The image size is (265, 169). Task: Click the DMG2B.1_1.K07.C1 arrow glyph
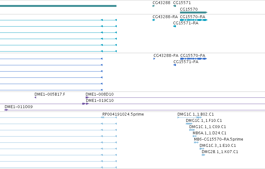coord(203,155)
